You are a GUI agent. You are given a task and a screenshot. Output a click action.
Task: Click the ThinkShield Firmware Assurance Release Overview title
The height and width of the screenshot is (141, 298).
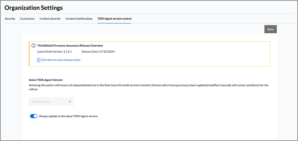[x=70, y=45]
